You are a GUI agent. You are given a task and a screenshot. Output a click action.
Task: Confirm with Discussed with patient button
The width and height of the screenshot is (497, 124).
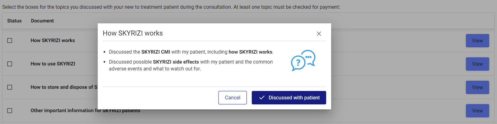[289, 98]
